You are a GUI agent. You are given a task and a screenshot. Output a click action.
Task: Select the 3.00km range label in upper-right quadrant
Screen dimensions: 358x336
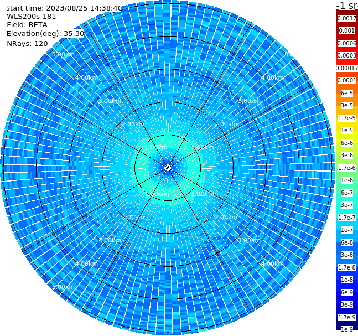249,101
